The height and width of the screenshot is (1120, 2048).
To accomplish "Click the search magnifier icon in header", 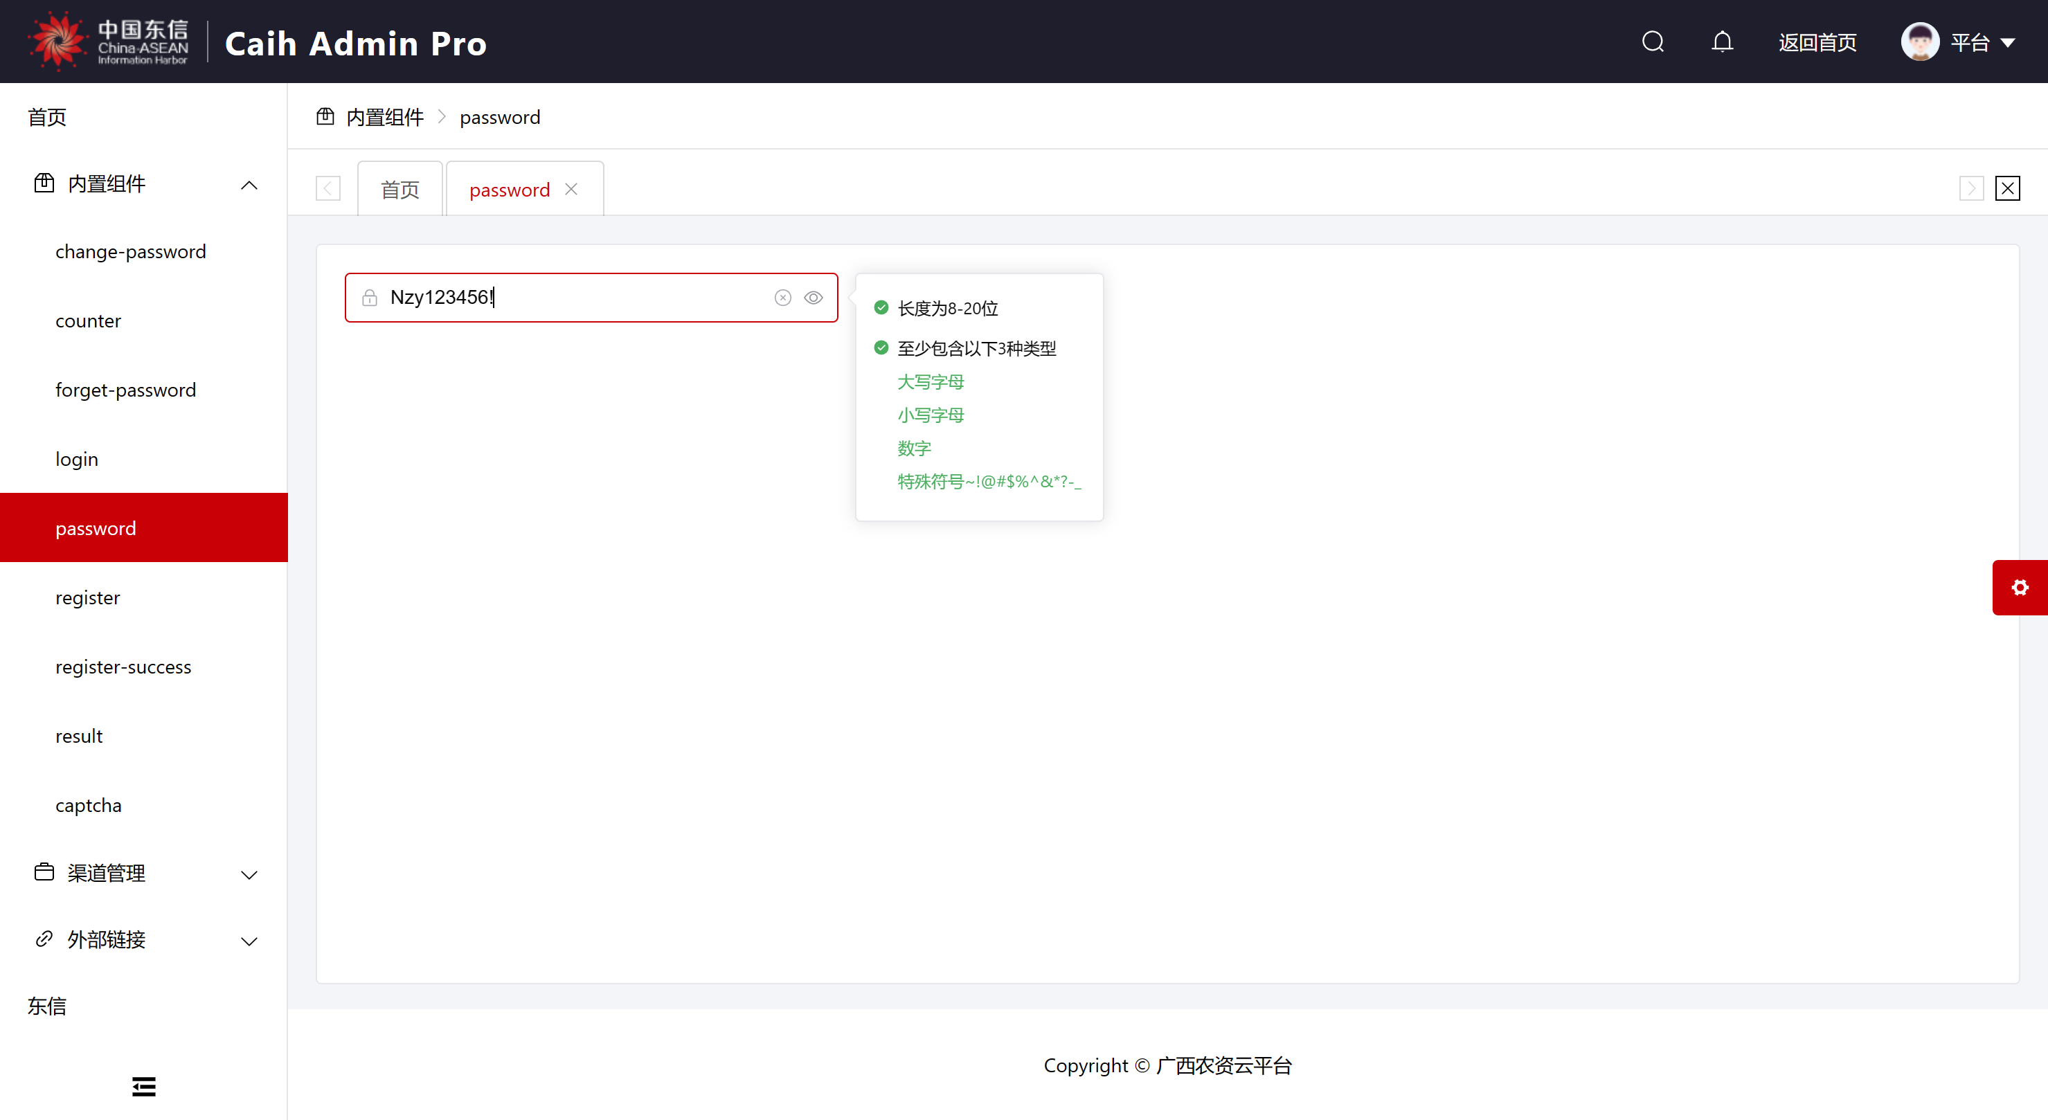I will click(x=1652, y=42).
